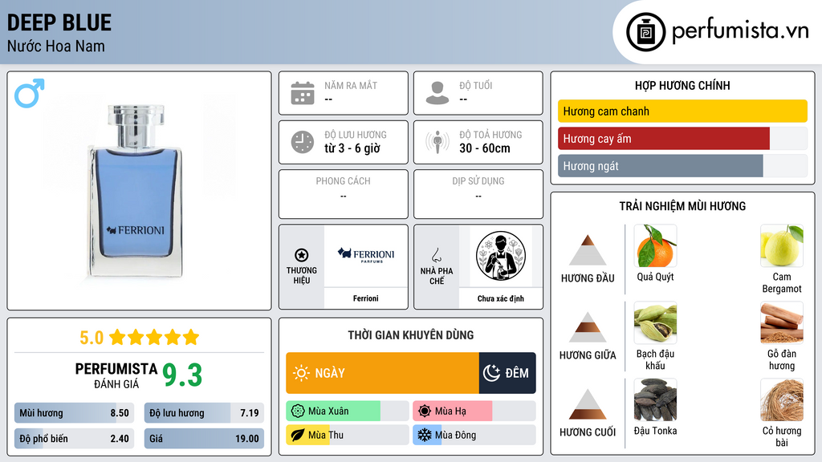
Task: Click the five-star rating stars
Action: click(154, 337)
